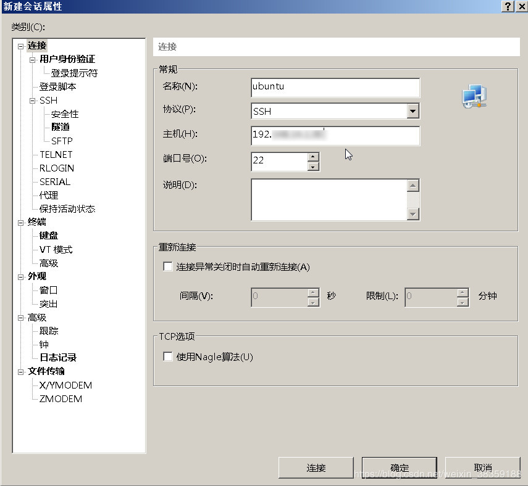Select SERIAL in the category tree
Image resolution: width=528 pixels, height=486 pixels.
point(55,181)
